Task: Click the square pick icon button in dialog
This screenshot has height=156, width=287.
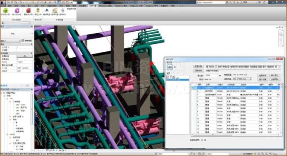Action: coord(170,67)
